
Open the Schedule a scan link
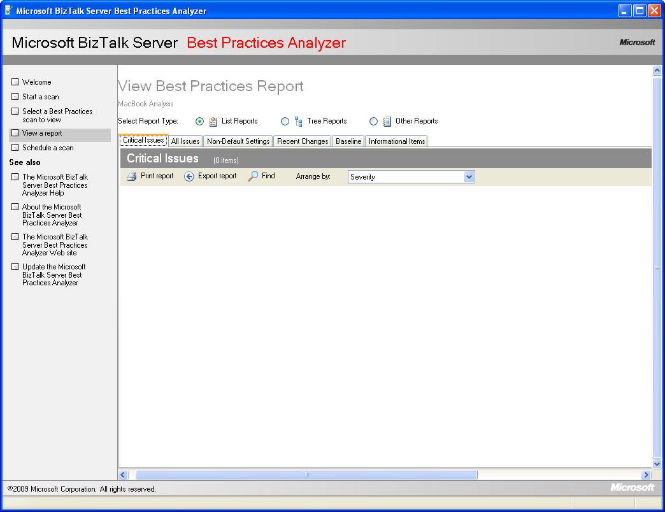(x=48, y=148)
